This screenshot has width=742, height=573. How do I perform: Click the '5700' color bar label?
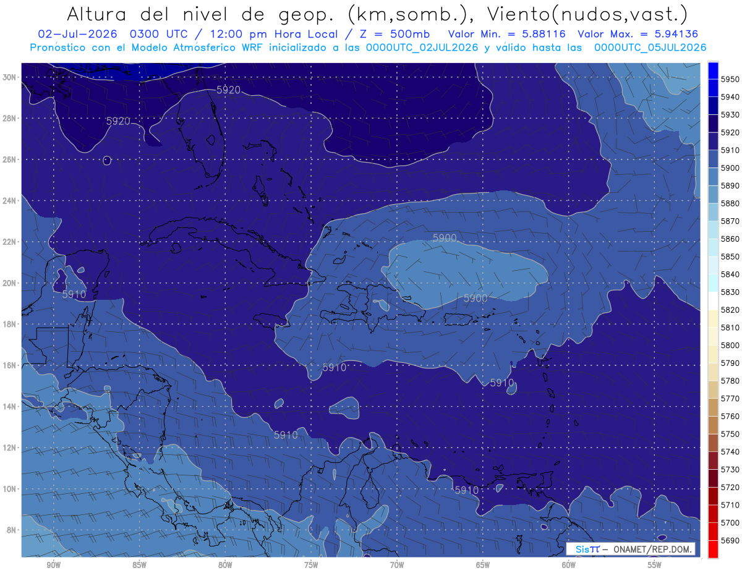[x=730, y=522]
